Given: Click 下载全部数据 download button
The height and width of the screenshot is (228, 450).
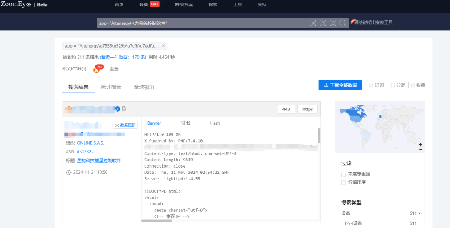Looking at the screenshot, I should 340,85.
